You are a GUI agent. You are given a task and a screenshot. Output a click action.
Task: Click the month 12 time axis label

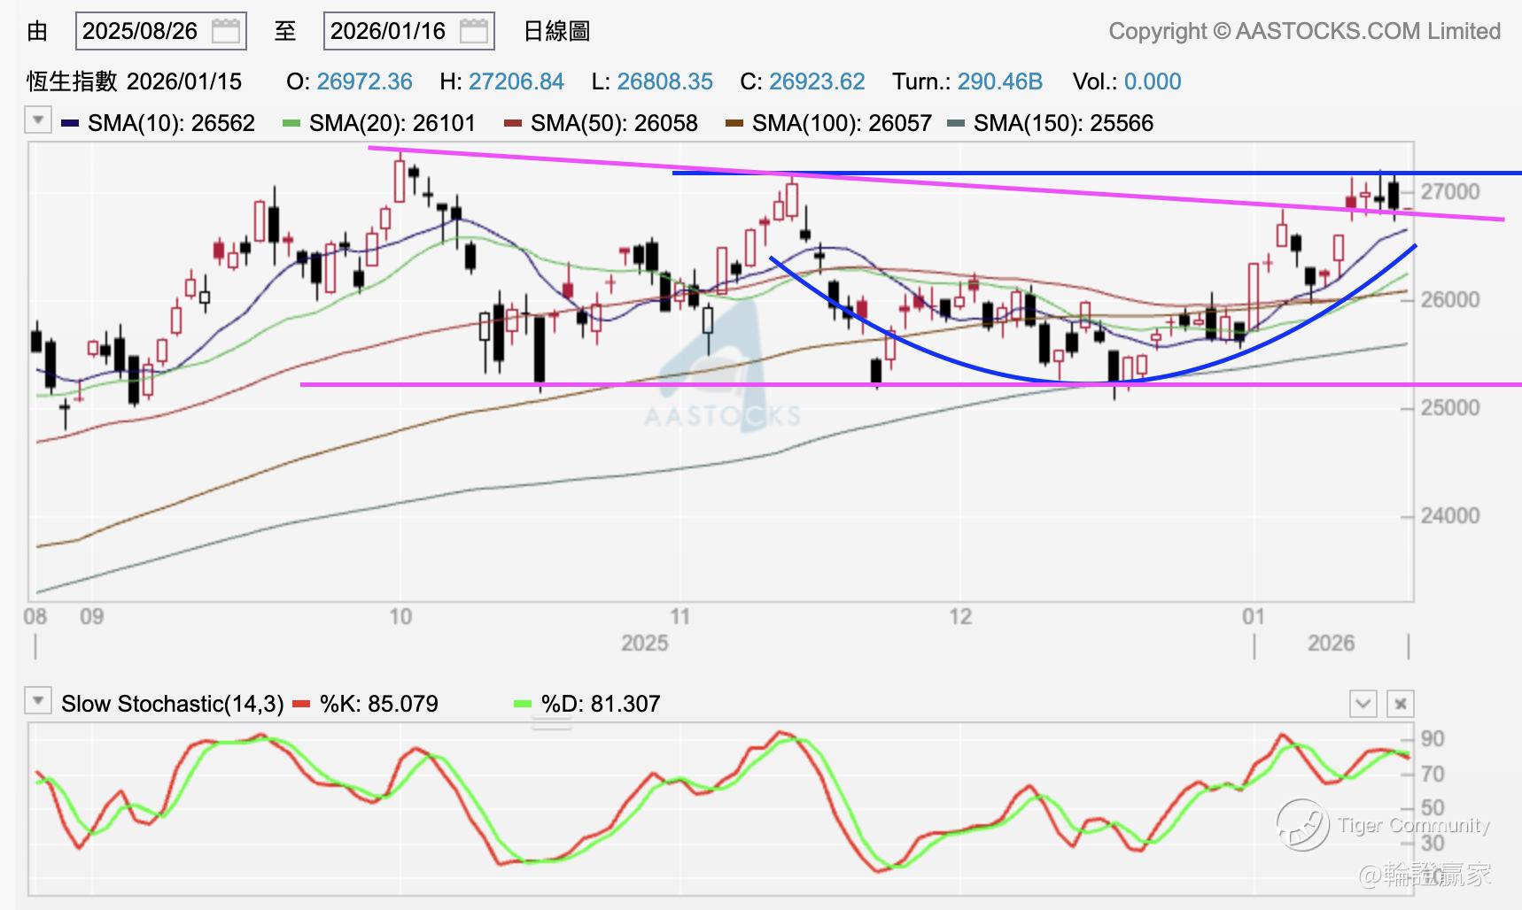tap(960, 616)
